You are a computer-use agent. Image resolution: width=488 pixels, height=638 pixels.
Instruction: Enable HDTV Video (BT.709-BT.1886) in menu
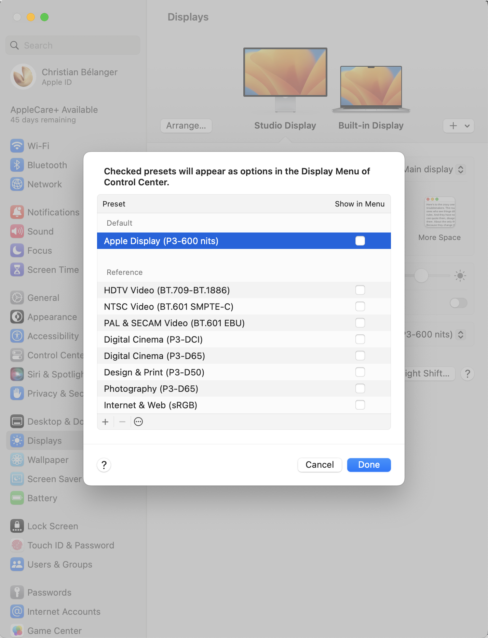(x=360, y=290)
